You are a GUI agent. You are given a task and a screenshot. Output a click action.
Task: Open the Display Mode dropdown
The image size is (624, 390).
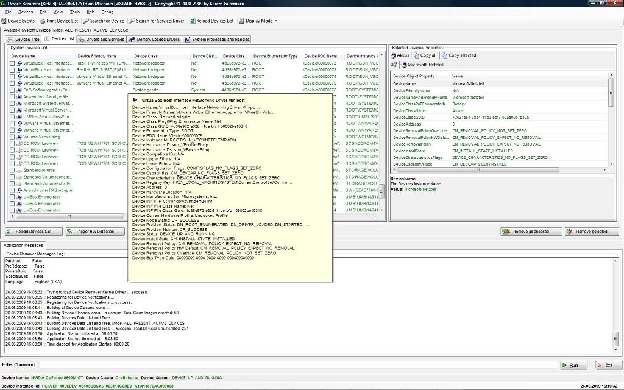258,21
